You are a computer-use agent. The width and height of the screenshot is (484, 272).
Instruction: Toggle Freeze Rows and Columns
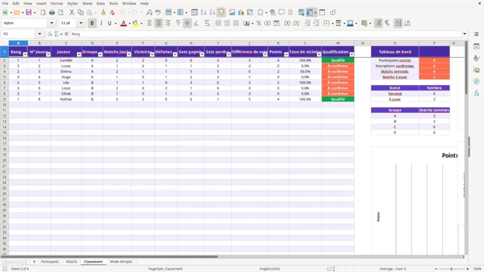tap(310, 12)
